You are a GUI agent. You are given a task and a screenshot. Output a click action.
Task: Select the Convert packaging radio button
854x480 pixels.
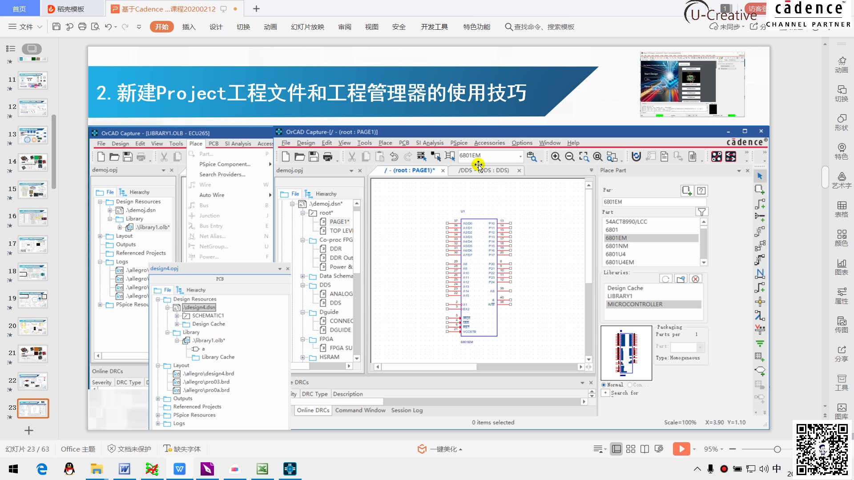pyautogui.click(x=629, y=384)
